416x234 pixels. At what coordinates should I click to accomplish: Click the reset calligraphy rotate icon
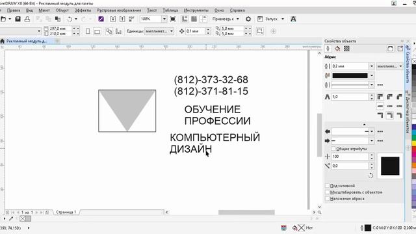[370, 175]
